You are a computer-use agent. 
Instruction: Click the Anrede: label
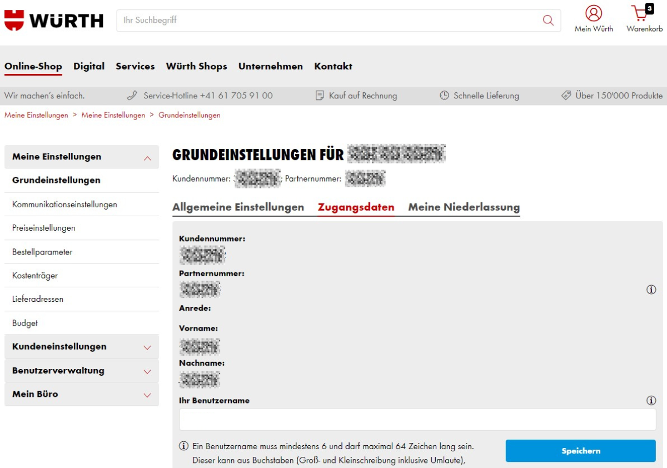(x=195, y=308)
